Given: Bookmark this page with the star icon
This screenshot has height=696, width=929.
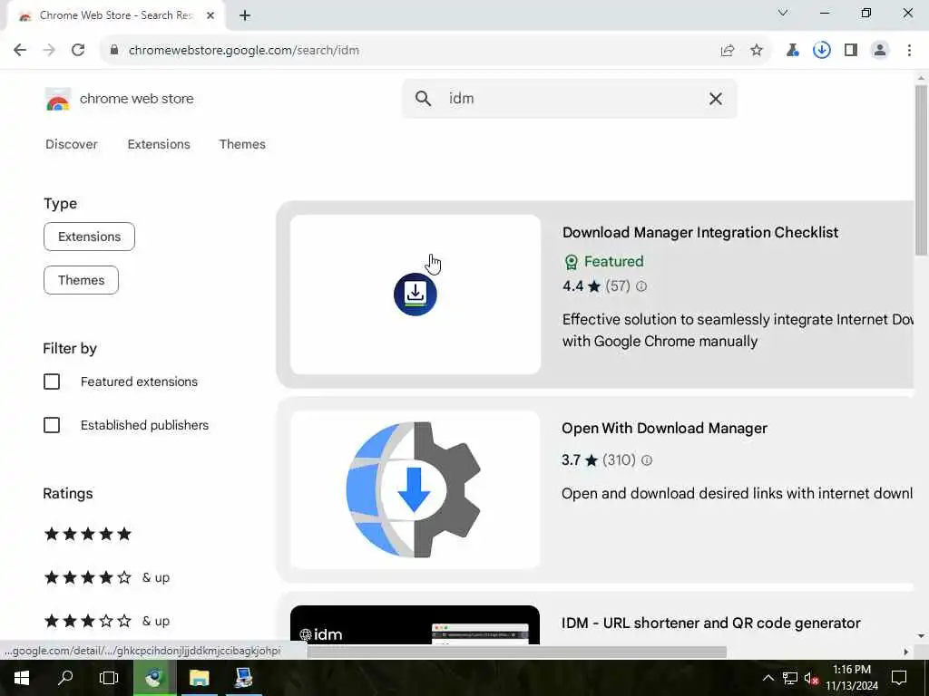Looking at the screenshot, I should (757, 51).
